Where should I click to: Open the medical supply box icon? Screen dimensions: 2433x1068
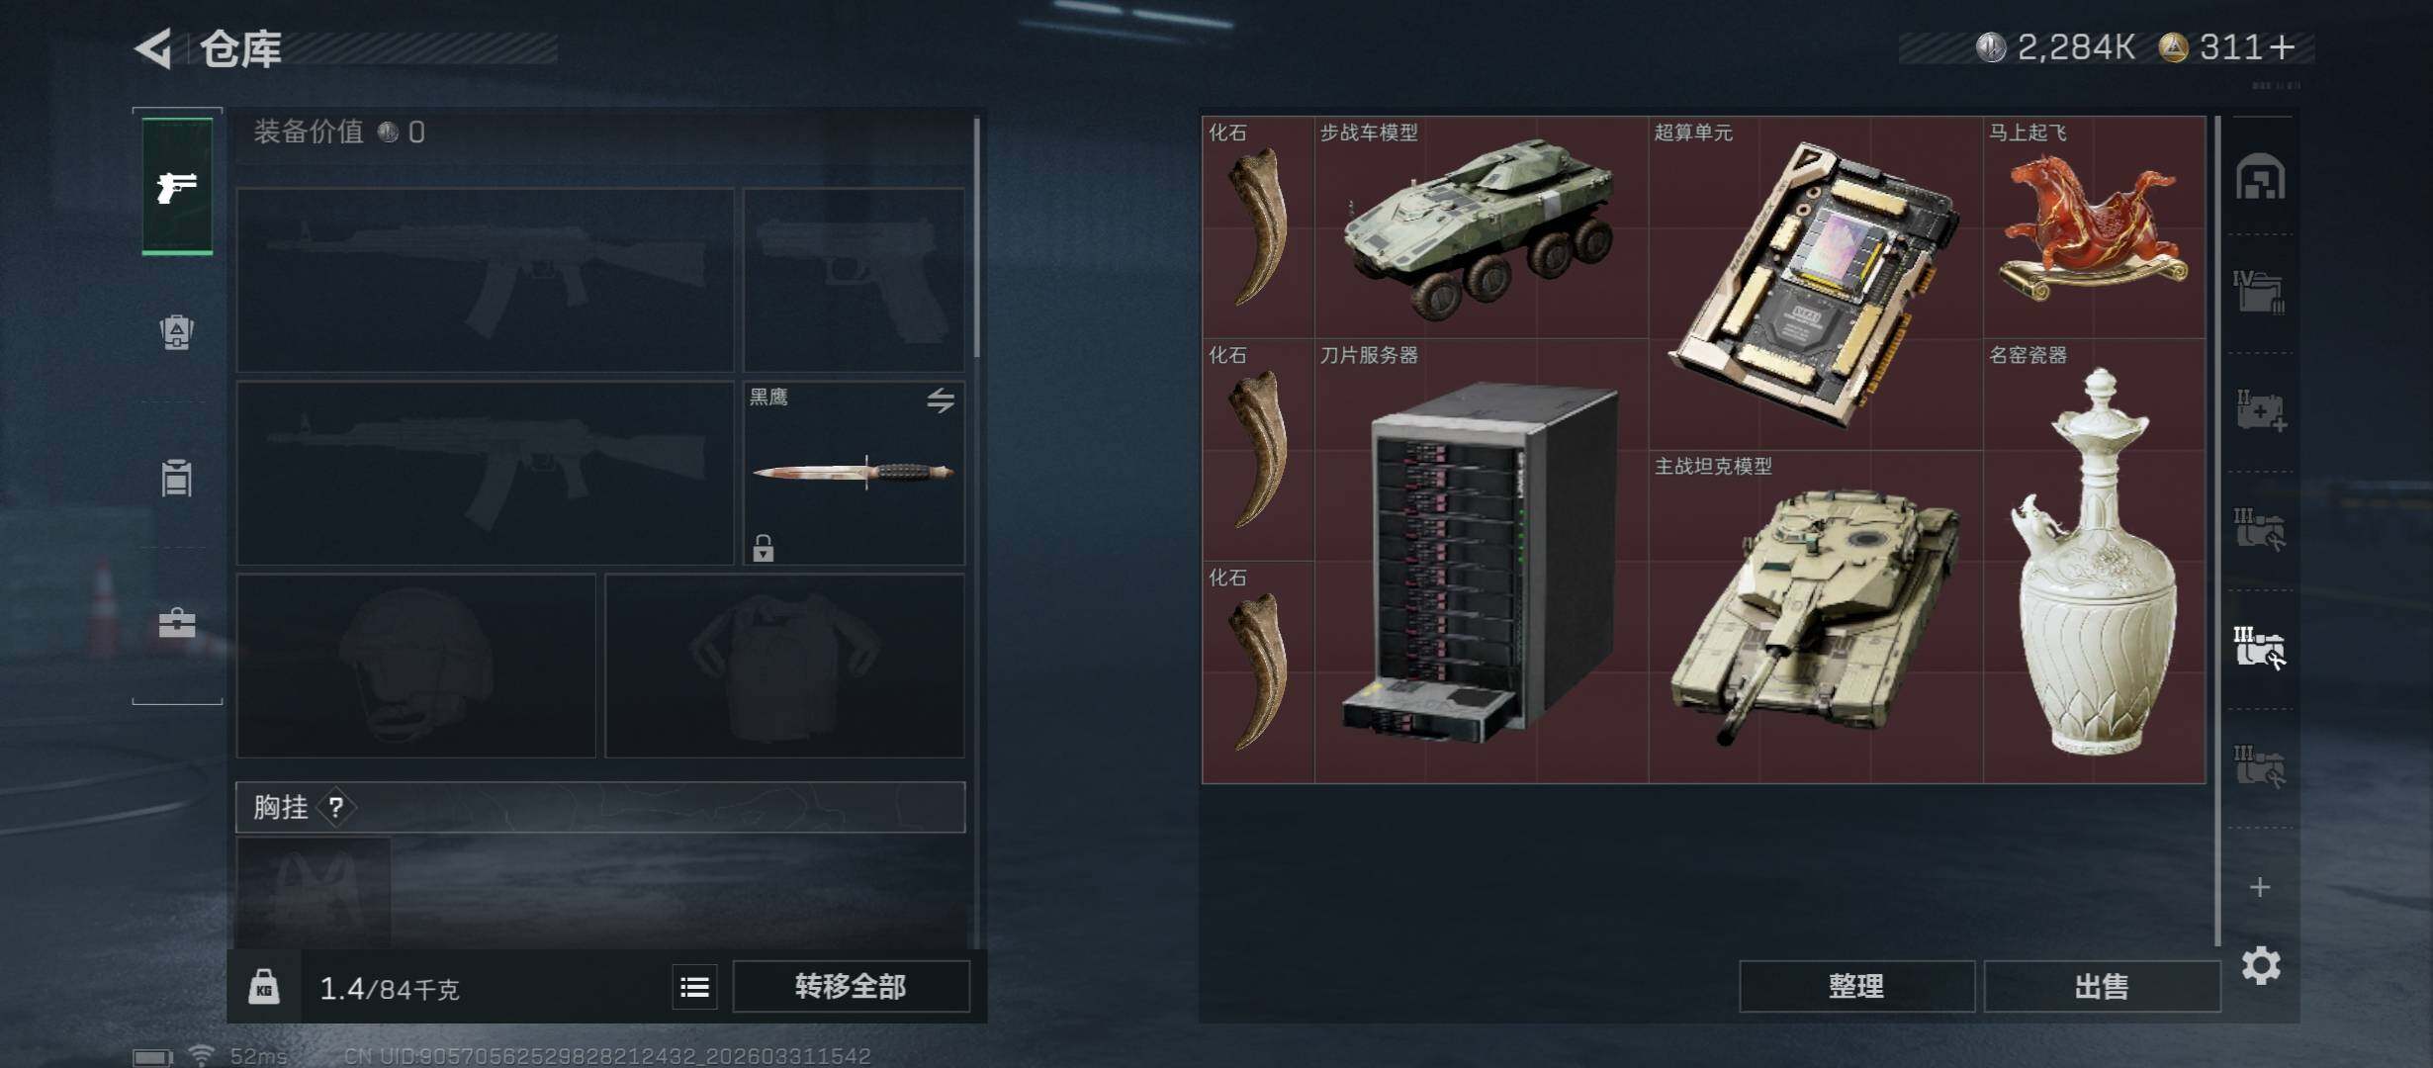pyautogui.click(x=2261, y=410)
